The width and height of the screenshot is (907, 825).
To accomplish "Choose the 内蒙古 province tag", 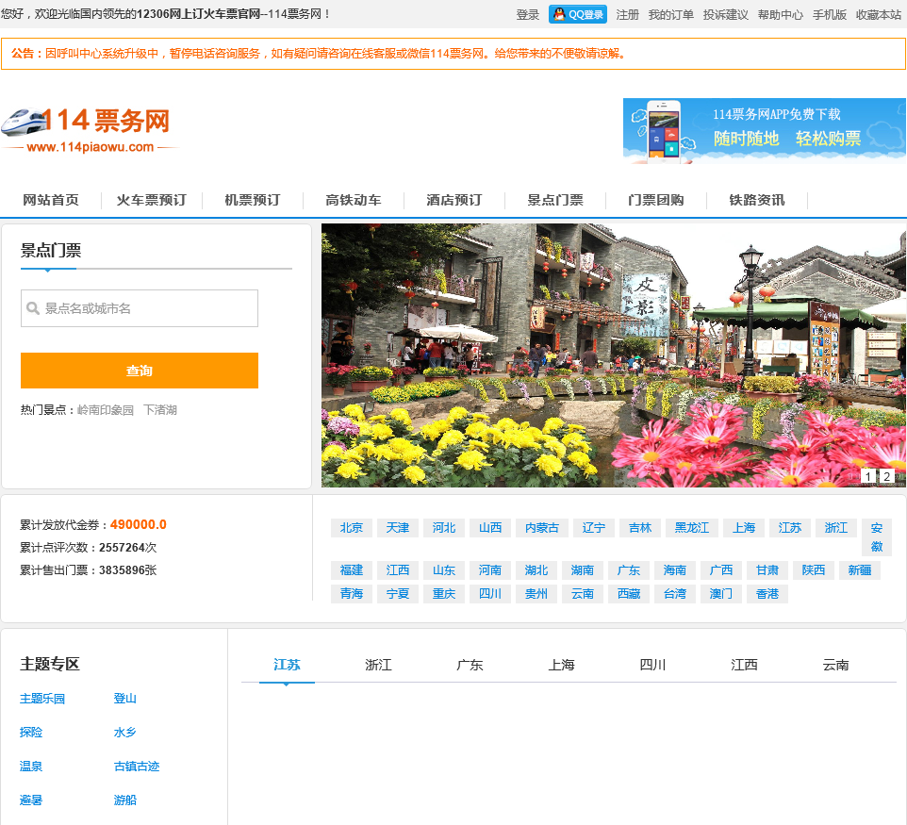I will coord(542,528).
